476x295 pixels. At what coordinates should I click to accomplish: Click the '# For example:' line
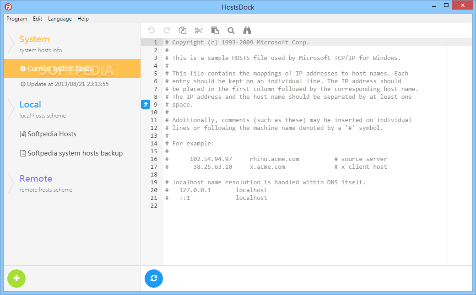pyautogui.click(x=189, y=144)
